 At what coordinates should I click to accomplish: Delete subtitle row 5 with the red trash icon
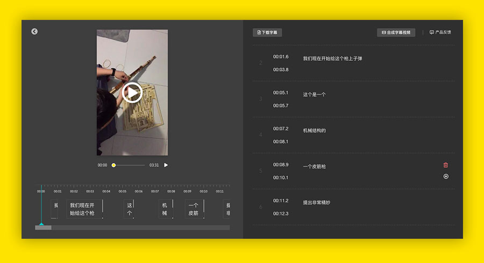click(446, 165)
